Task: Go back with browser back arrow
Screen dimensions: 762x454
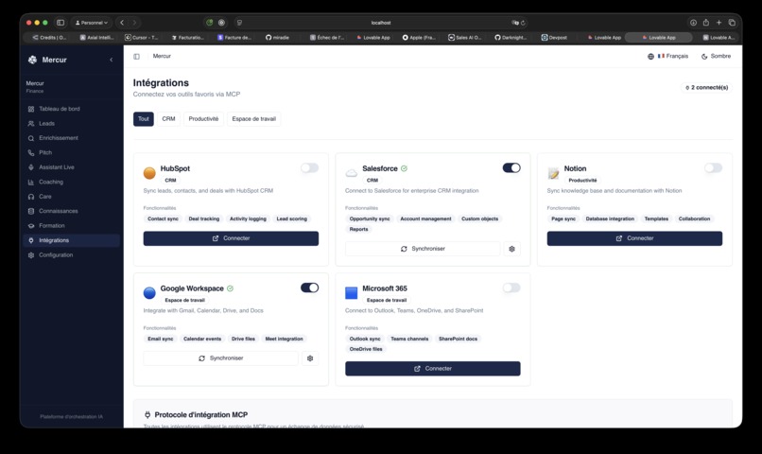Action: (x=122, y=23)
